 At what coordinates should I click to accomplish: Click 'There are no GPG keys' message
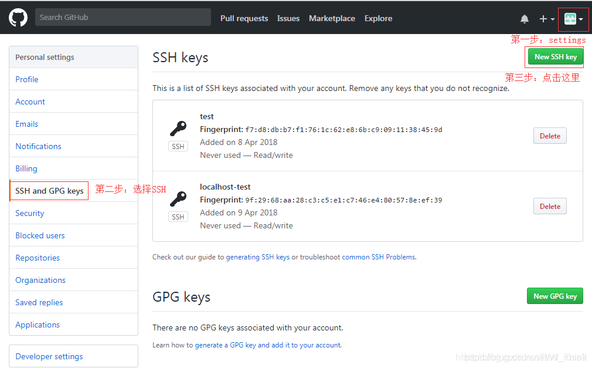point(248,328)
